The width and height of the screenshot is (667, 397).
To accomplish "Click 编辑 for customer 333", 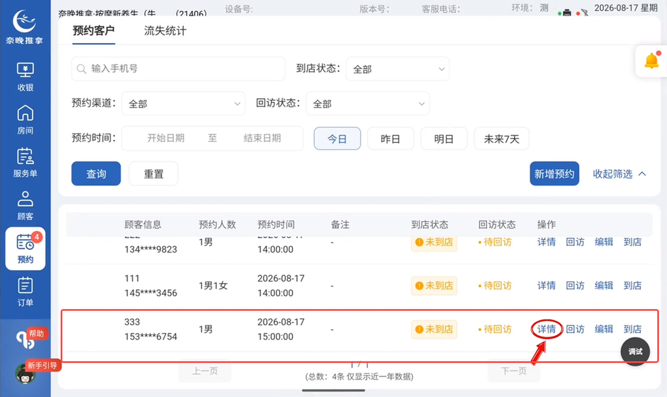I will pos(604,329).
